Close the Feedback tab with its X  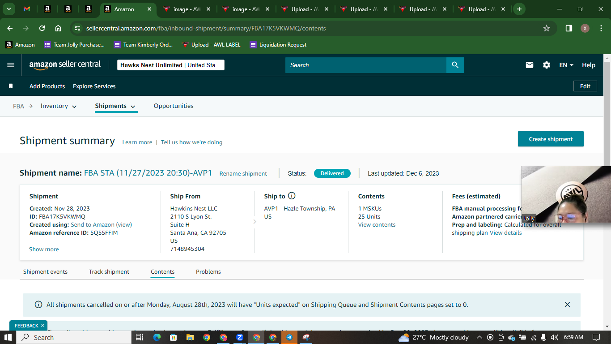click(x=42, y=326)
